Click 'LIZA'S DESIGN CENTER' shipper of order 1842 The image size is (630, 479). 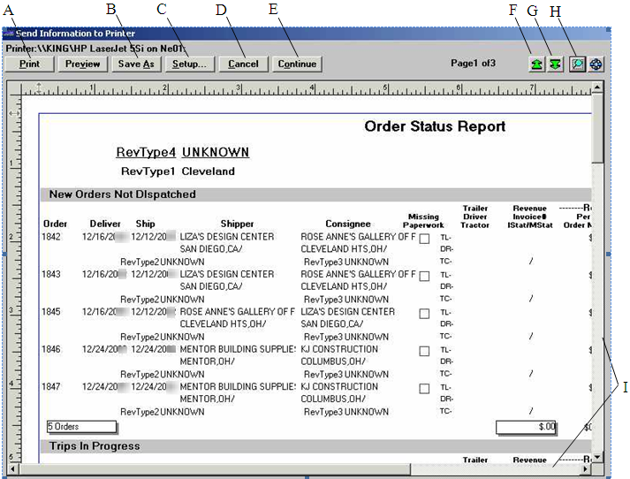[227, 237]
